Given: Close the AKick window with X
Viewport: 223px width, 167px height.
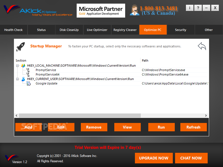Looking at the screenshot, I should point(215,8).
